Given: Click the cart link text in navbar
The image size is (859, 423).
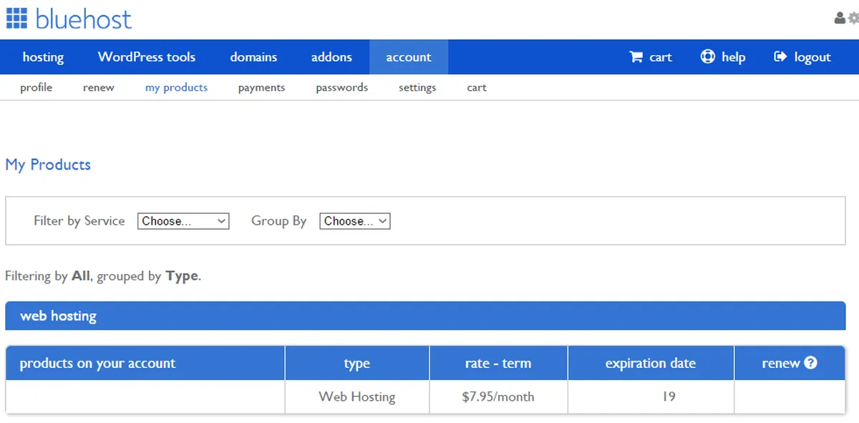Looking at the screenshot, I should [x=661, y=57].
